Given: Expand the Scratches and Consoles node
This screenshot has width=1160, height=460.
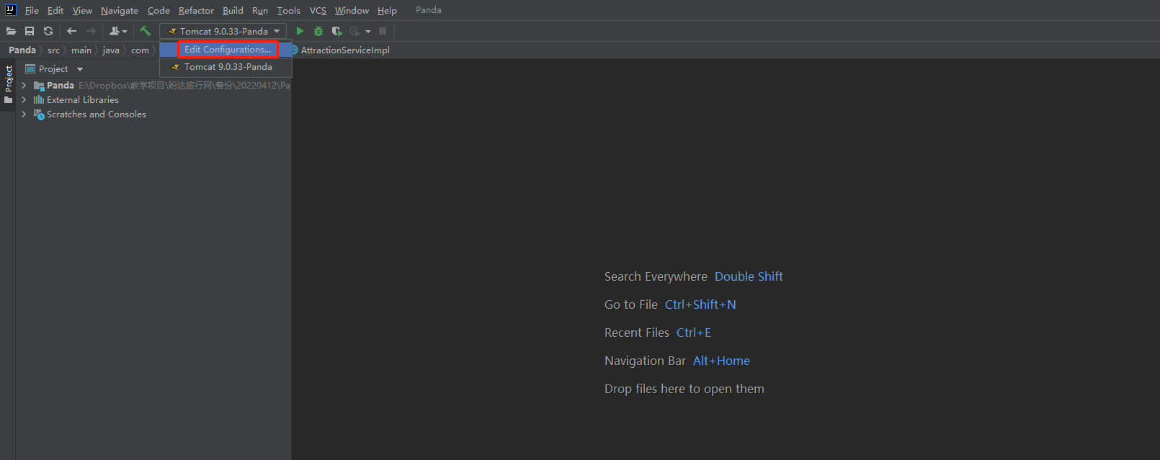Looking at the screenshot, I should [x=24, y=114].
